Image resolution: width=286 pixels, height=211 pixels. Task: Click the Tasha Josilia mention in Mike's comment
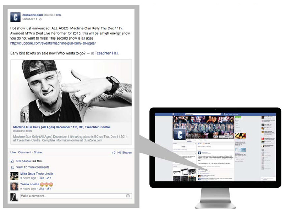tap(45, 174)
